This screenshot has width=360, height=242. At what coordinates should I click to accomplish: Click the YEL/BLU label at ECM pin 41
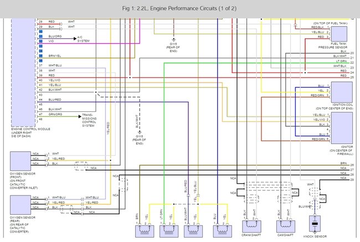click(x=55, y=85)
